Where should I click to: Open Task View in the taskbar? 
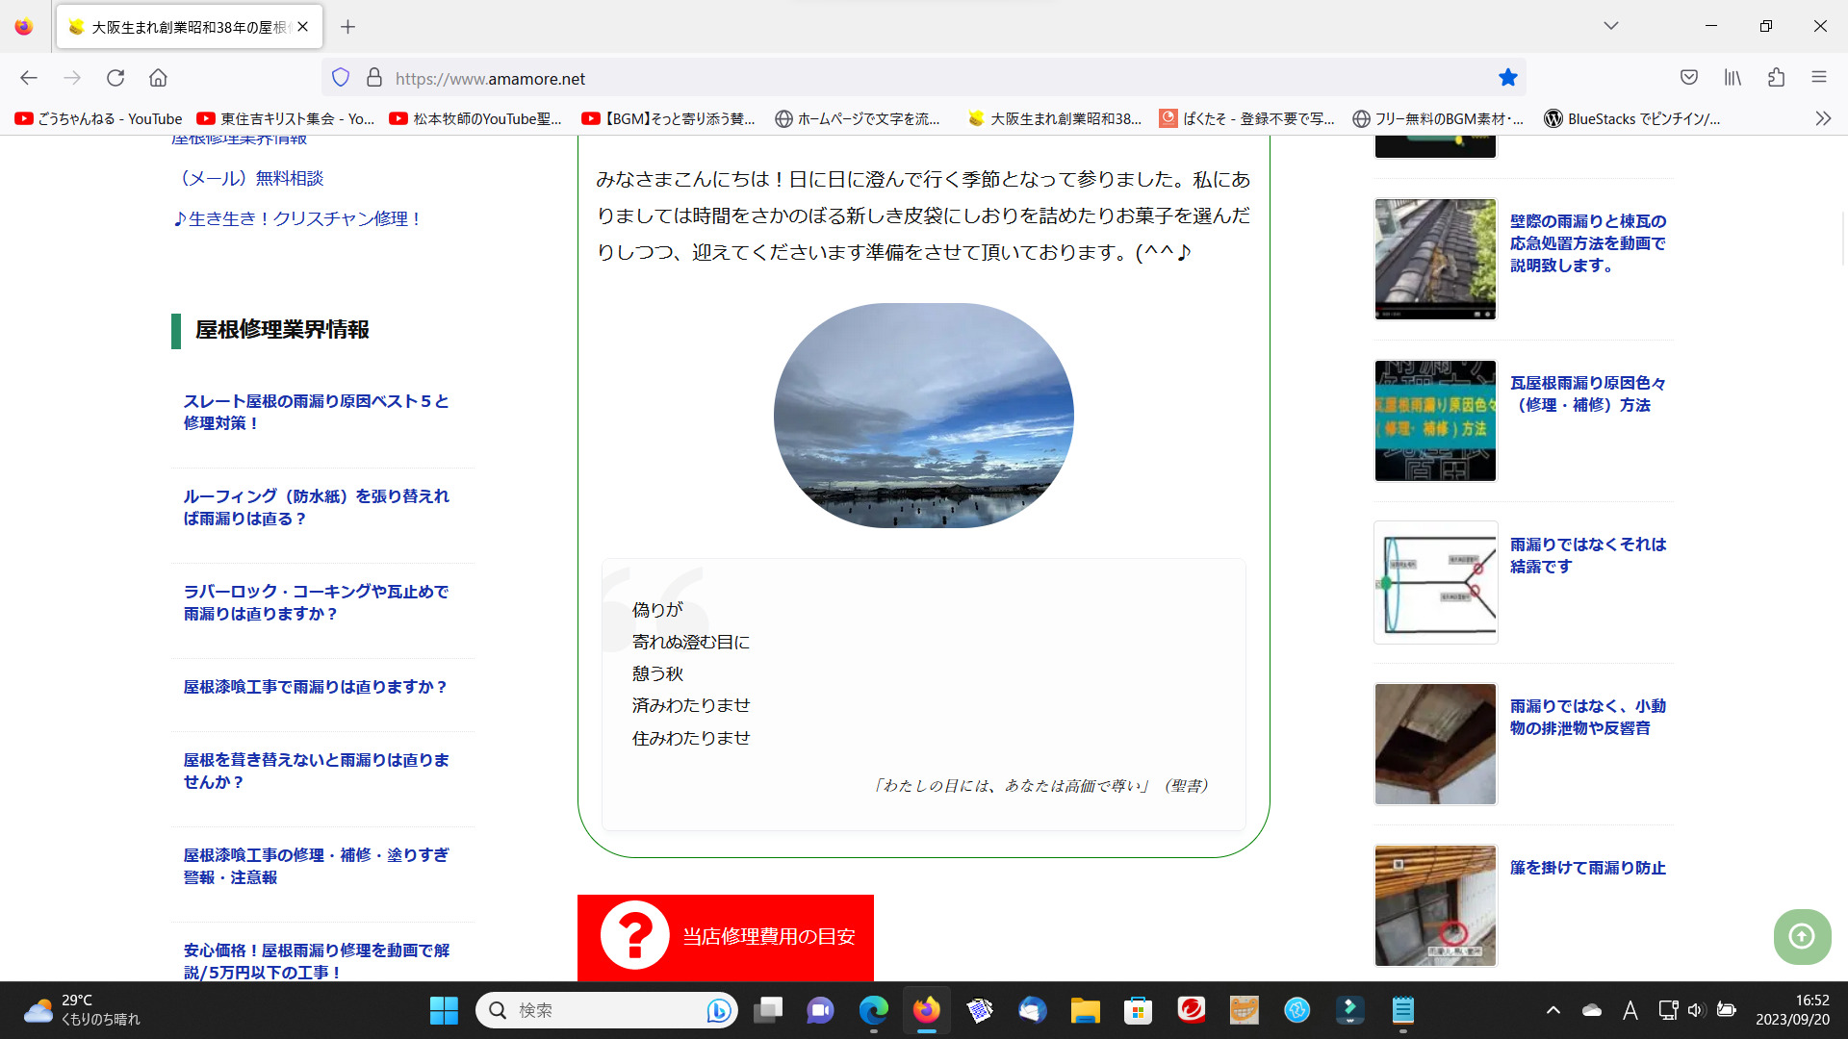click(x=768, y=1010)
